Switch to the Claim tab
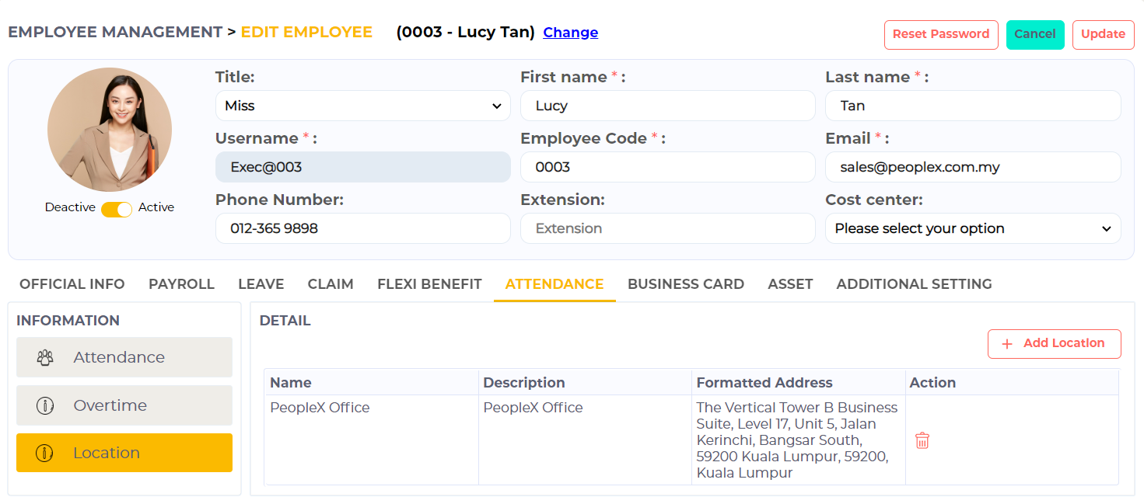This screenshot has height=497, width=1144. [x=331, y=284]
